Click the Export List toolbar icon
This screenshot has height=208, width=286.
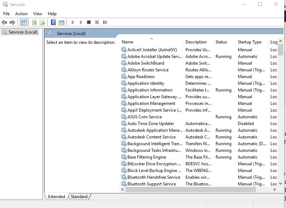click(x=42, y=23)
